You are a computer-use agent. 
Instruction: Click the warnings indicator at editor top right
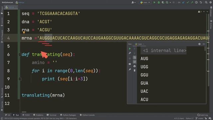[x=200, y=12]
